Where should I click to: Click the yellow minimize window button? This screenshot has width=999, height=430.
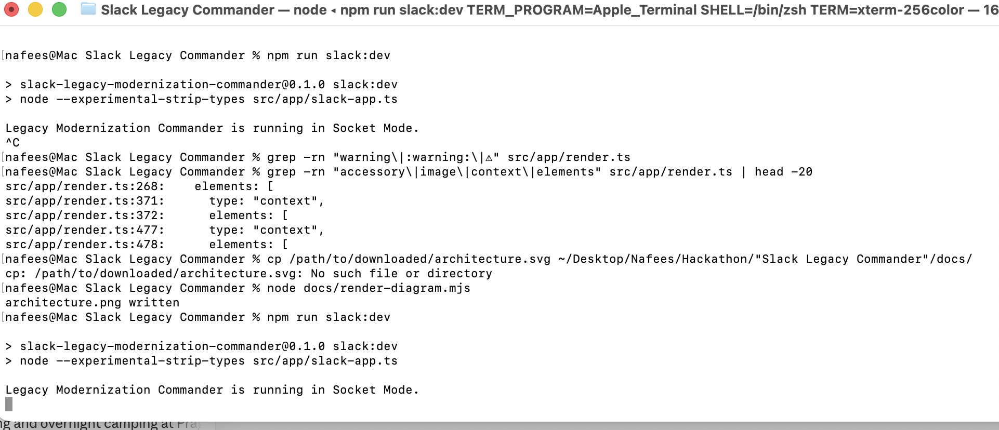[35, 9]
